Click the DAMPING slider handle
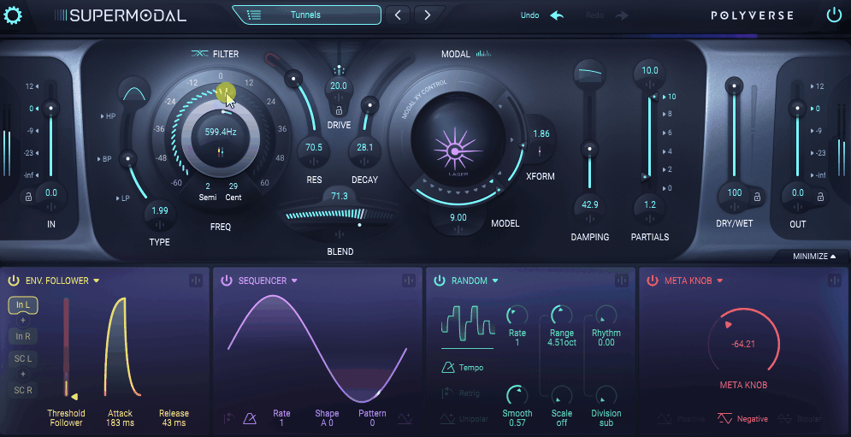Viewport: 851px width, 437px height. pos(589,148)
